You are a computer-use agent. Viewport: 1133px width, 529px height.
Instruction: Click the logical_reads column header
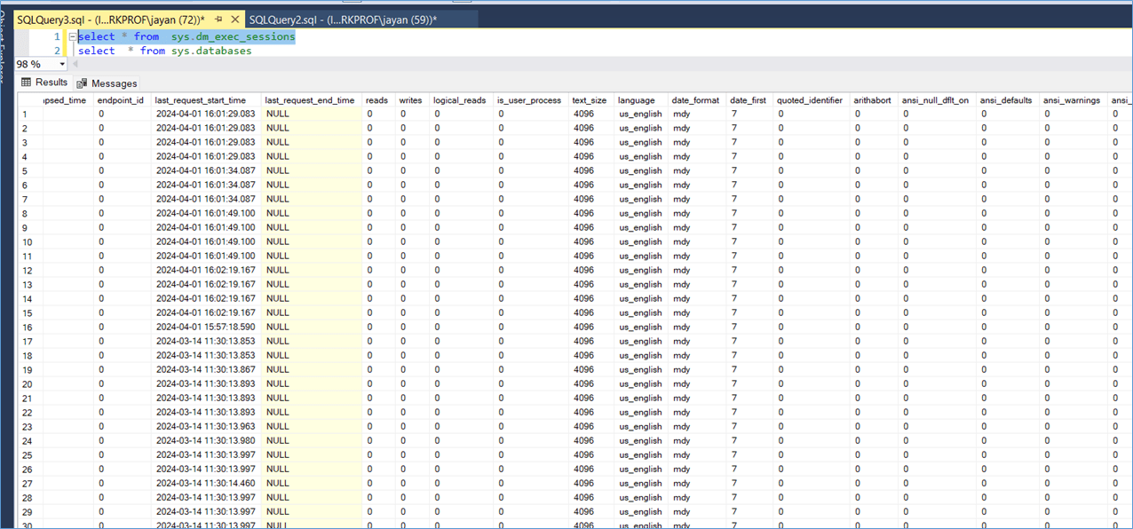(460, 100)
